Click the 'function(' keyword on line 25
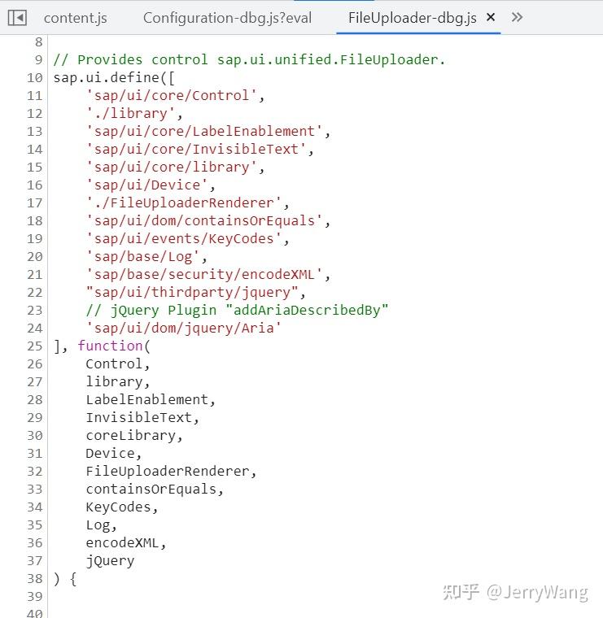This screenshot has width=603, height=618. [114, 346]
